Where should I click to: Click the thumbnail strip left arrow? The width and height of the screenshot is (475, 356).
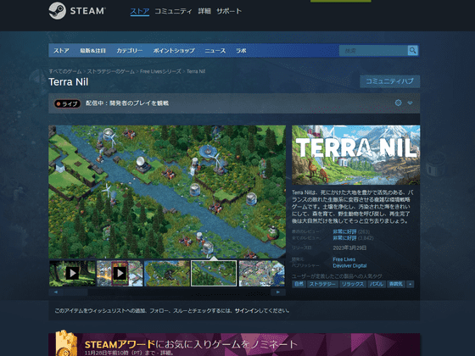click(56, 292)
